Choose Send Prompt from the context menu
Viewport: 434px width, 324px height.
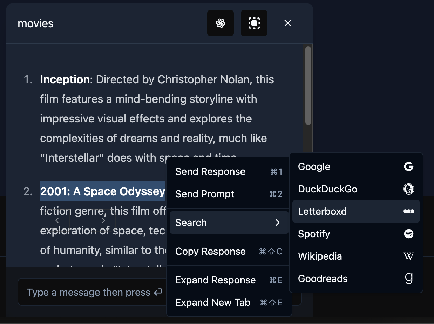coord(229,194)
